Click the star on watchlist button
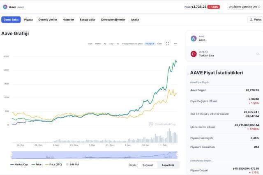Image resolution: width=263 pixels, height=175 pixels. tap(259, 7)
